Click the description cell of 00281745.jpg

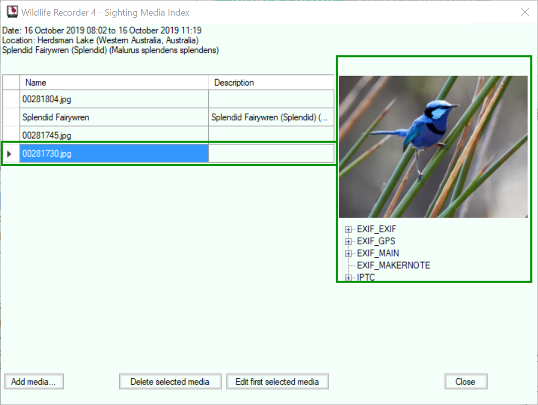pyautogui.click(x=271, y=136)
